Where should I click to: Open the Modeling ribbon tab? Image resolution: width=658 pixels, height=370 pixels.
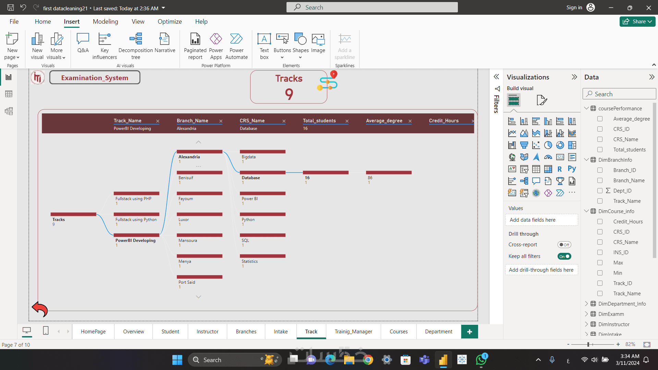tap(105, 22)
